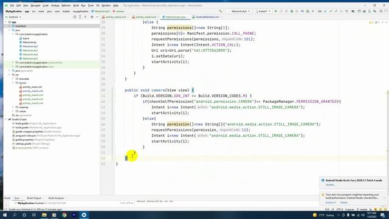Collapse the app module node
This screenshot has width=389, height=219.
click(x=6, y=22)
